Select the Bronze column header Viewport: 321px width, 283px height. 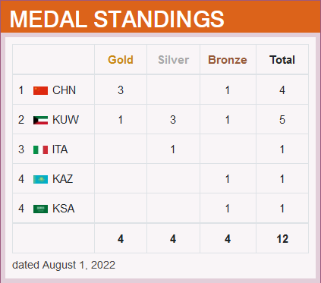point(228,60)
